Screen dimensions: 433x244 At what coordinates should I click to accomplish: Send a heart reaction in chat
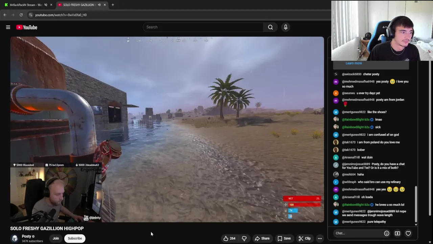pos(408,233)
